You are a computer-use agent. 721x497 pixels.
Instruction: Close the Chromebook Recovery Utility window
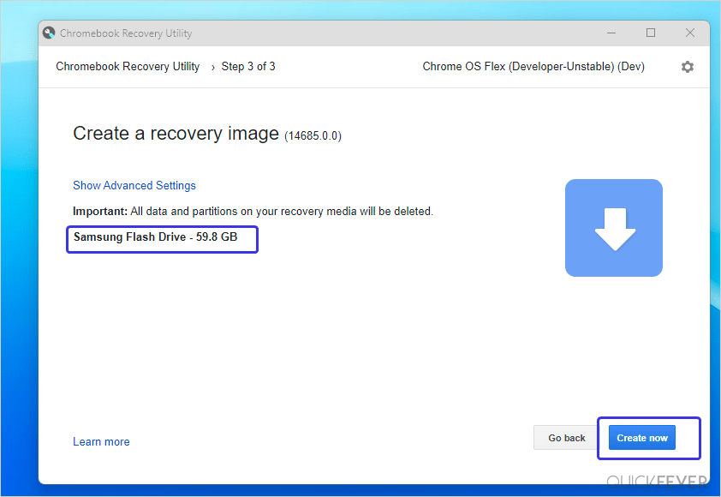click(x=689, y=33)
